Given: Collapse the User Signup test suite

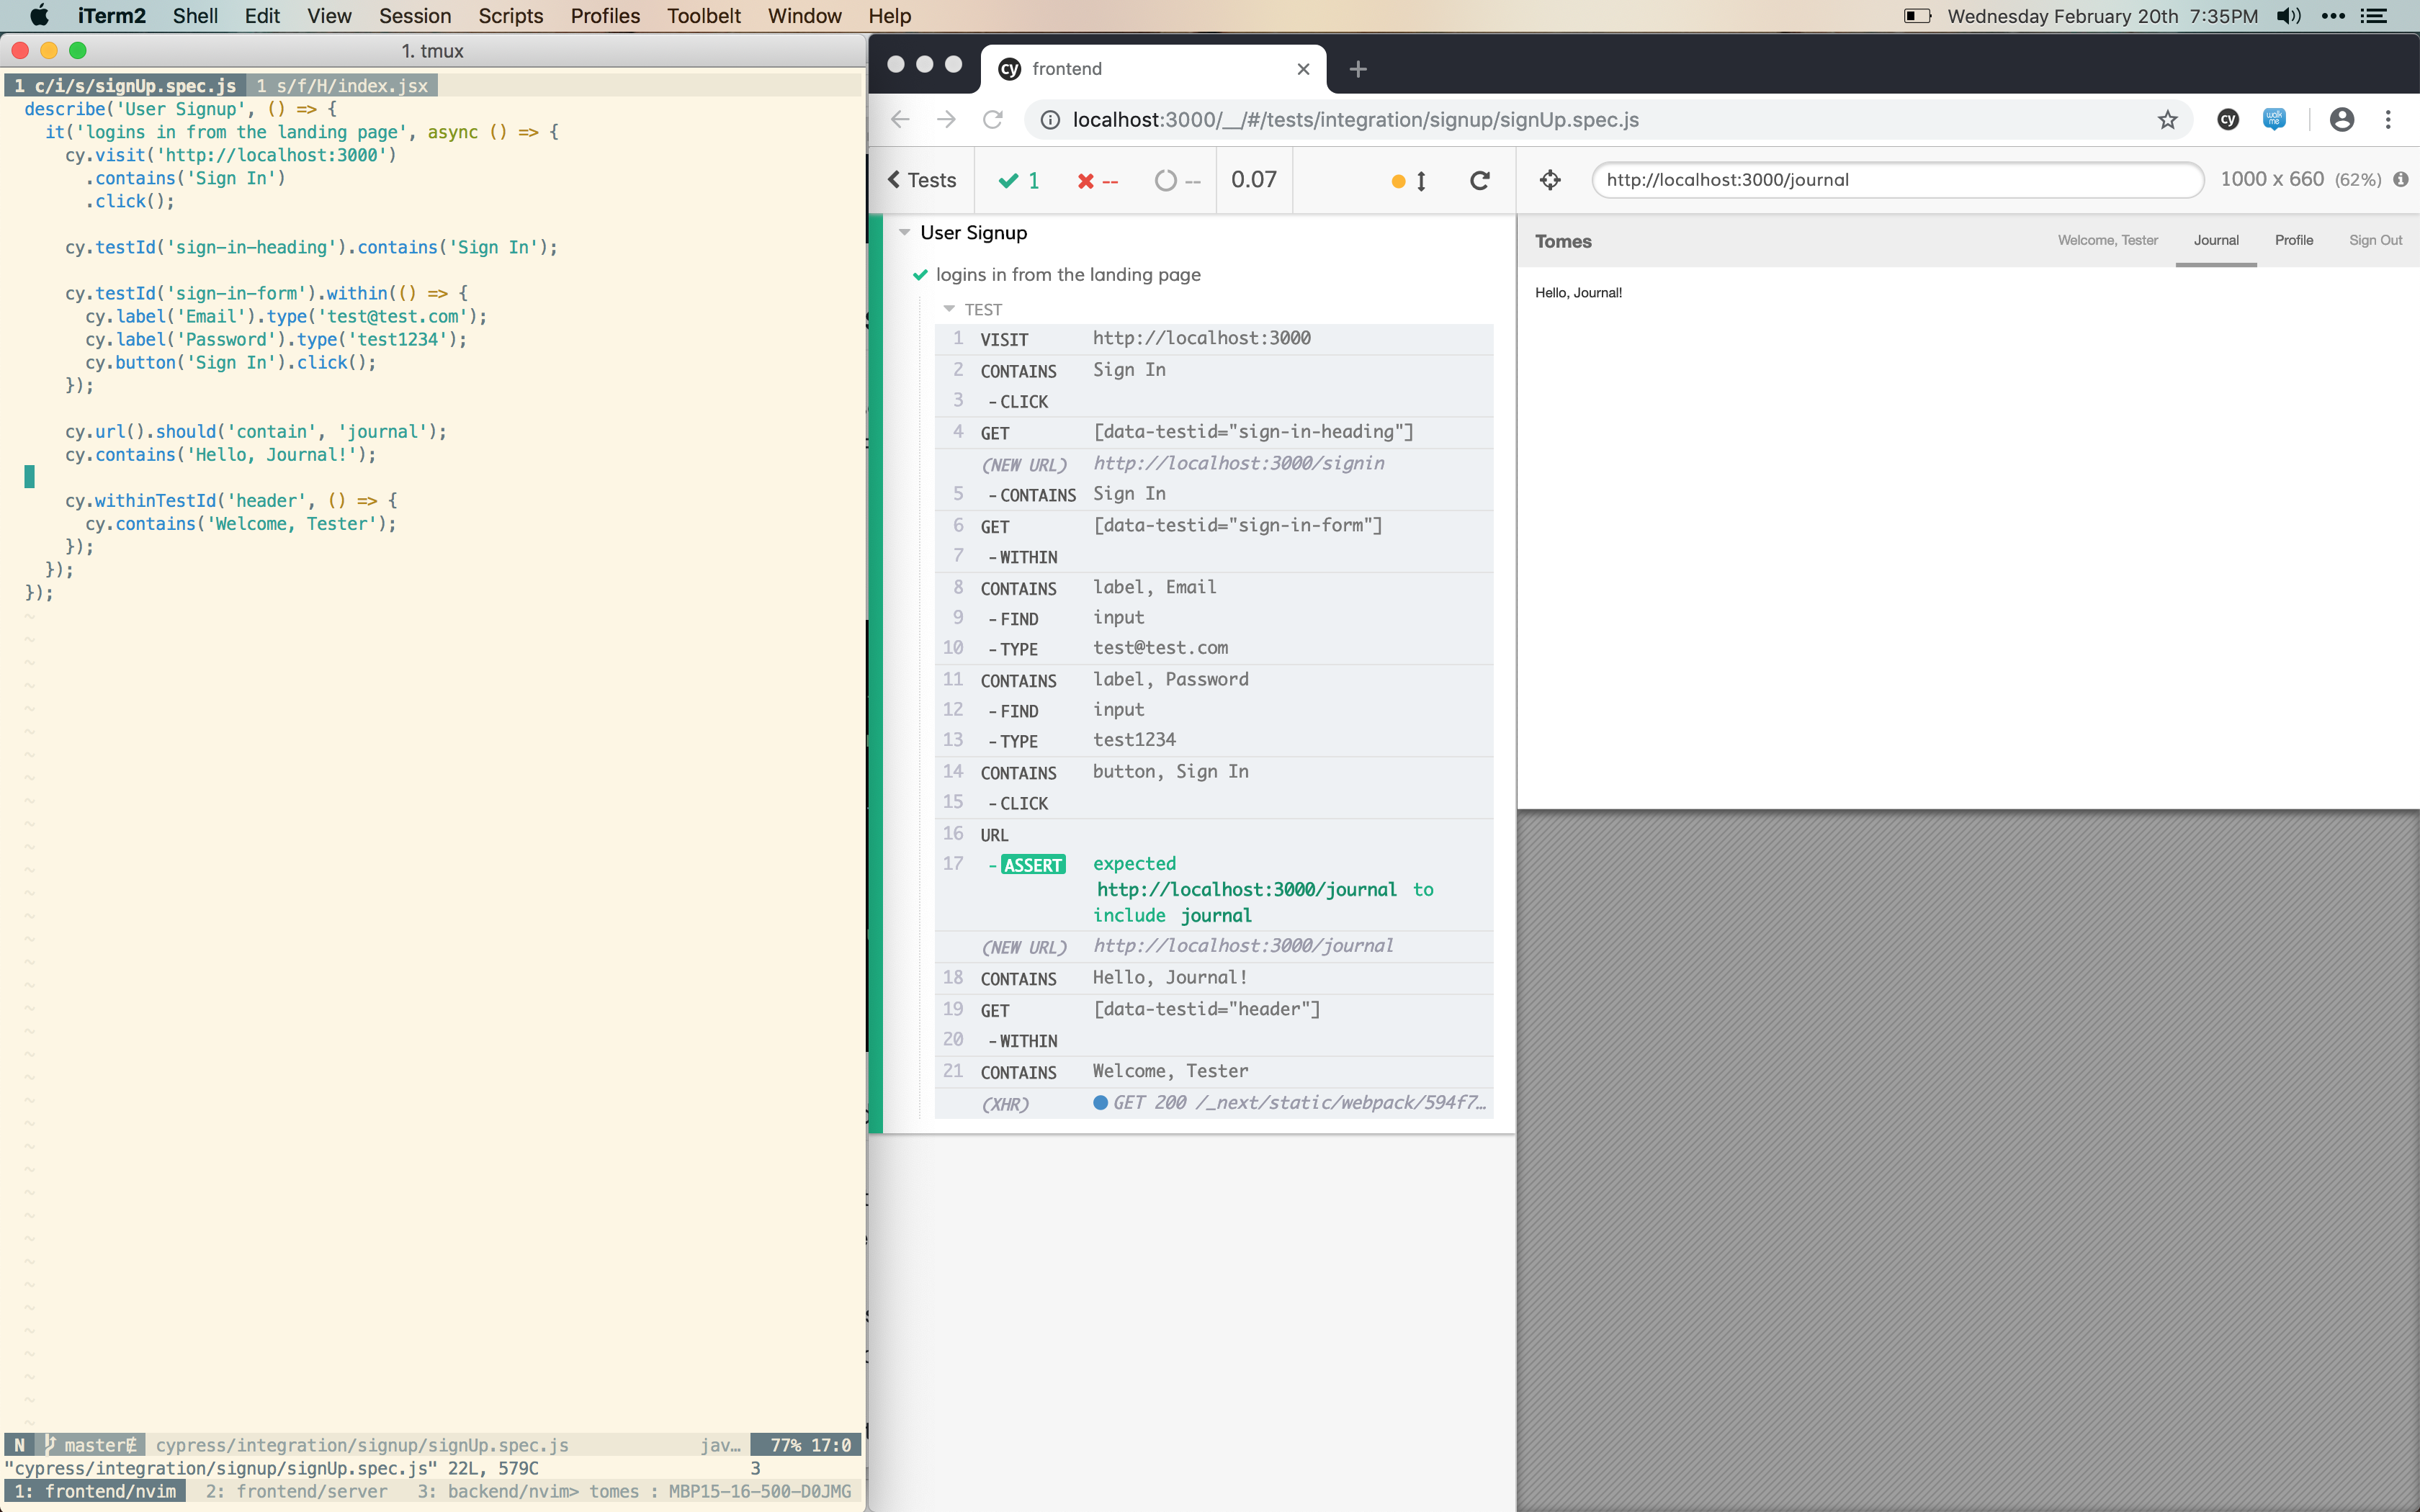Looking at the screenshot, I should coord(905,232).
